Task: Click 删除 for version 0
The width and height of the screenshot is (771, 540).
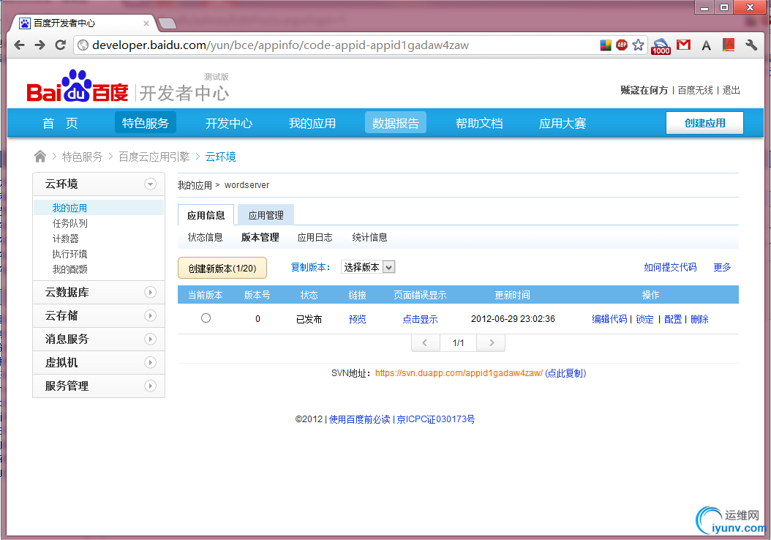Action: point(700,319)
